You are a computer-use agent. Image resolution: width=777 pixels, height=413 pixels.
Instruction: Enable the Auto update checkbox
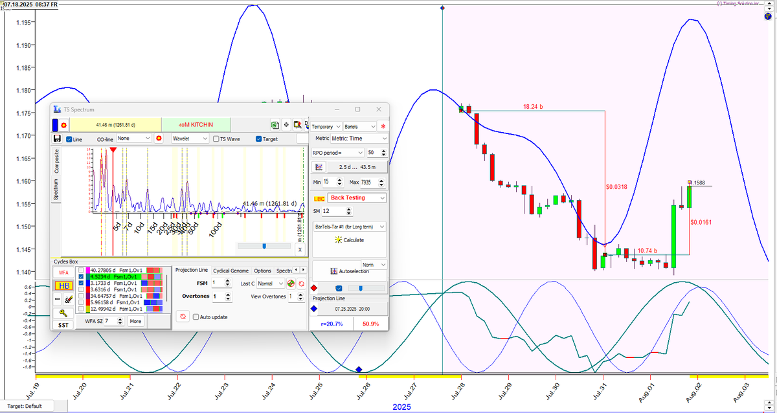pos(197,316)
